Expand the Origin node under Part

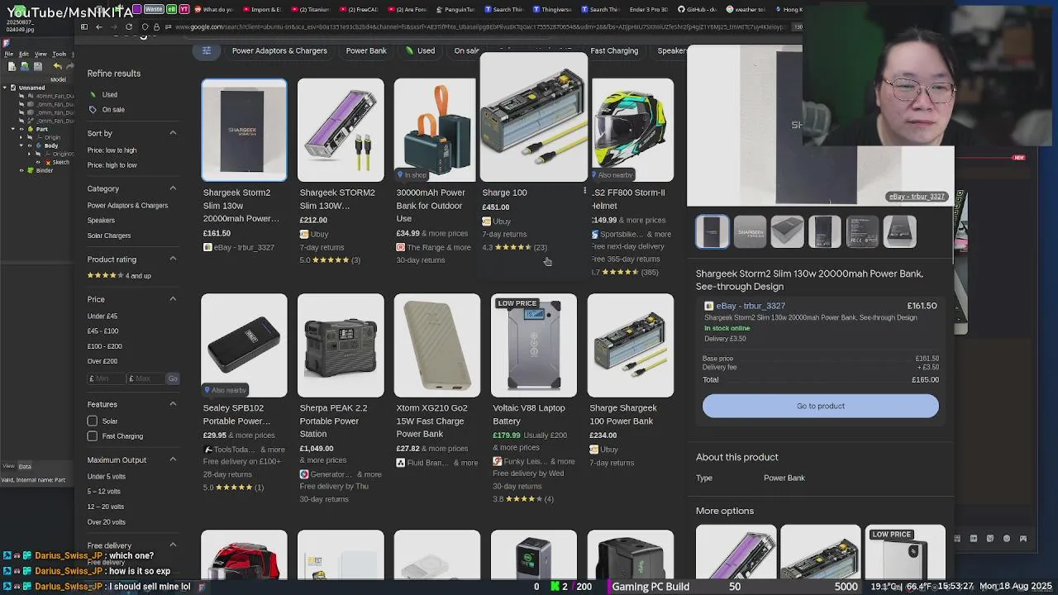(21, 137)
